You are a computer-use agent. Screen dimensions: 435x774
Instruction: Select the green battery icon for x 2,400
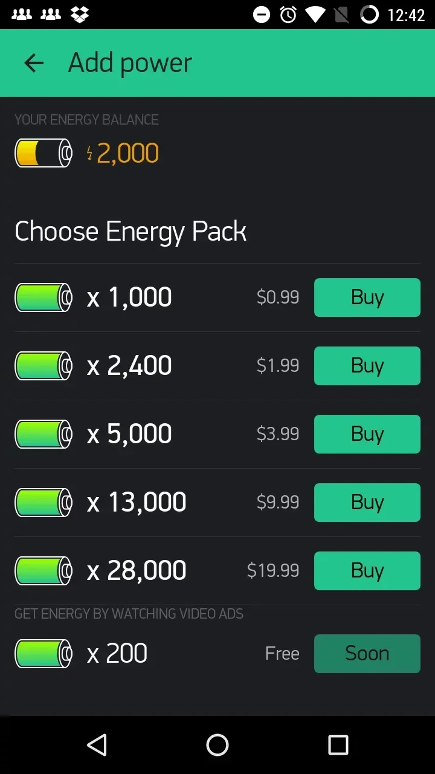pyautogui.click(x=43, y=366)
